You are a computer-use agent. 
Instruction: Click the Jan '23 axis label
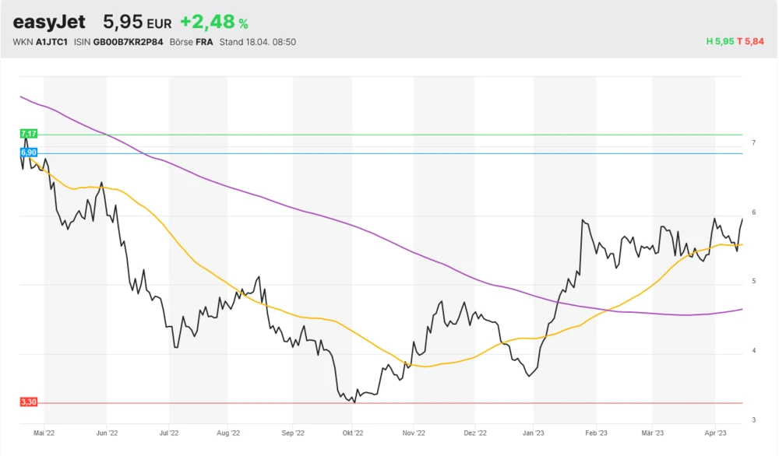pyautogui.click(x=534, y=432)
